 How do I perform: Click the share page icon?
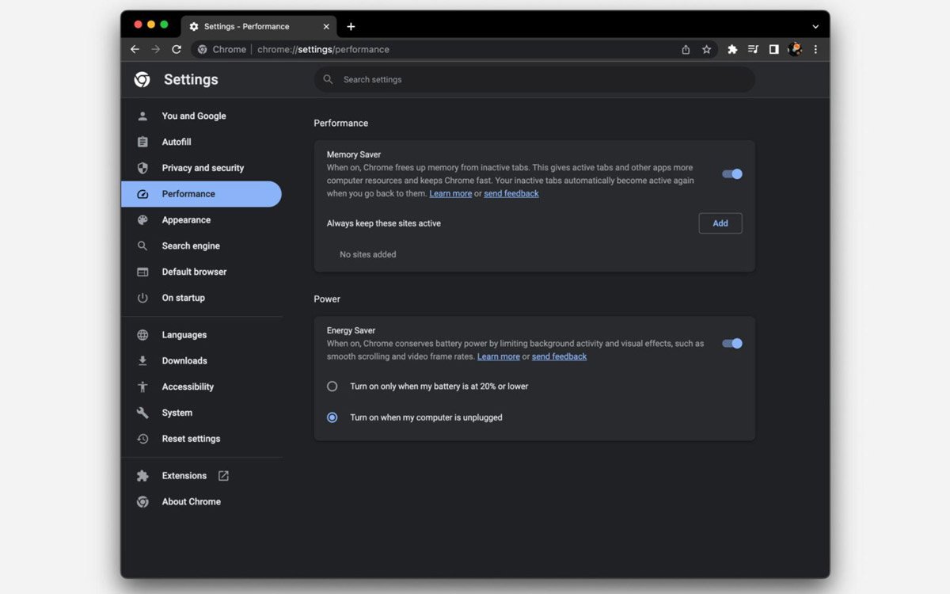tap(686, 49)
